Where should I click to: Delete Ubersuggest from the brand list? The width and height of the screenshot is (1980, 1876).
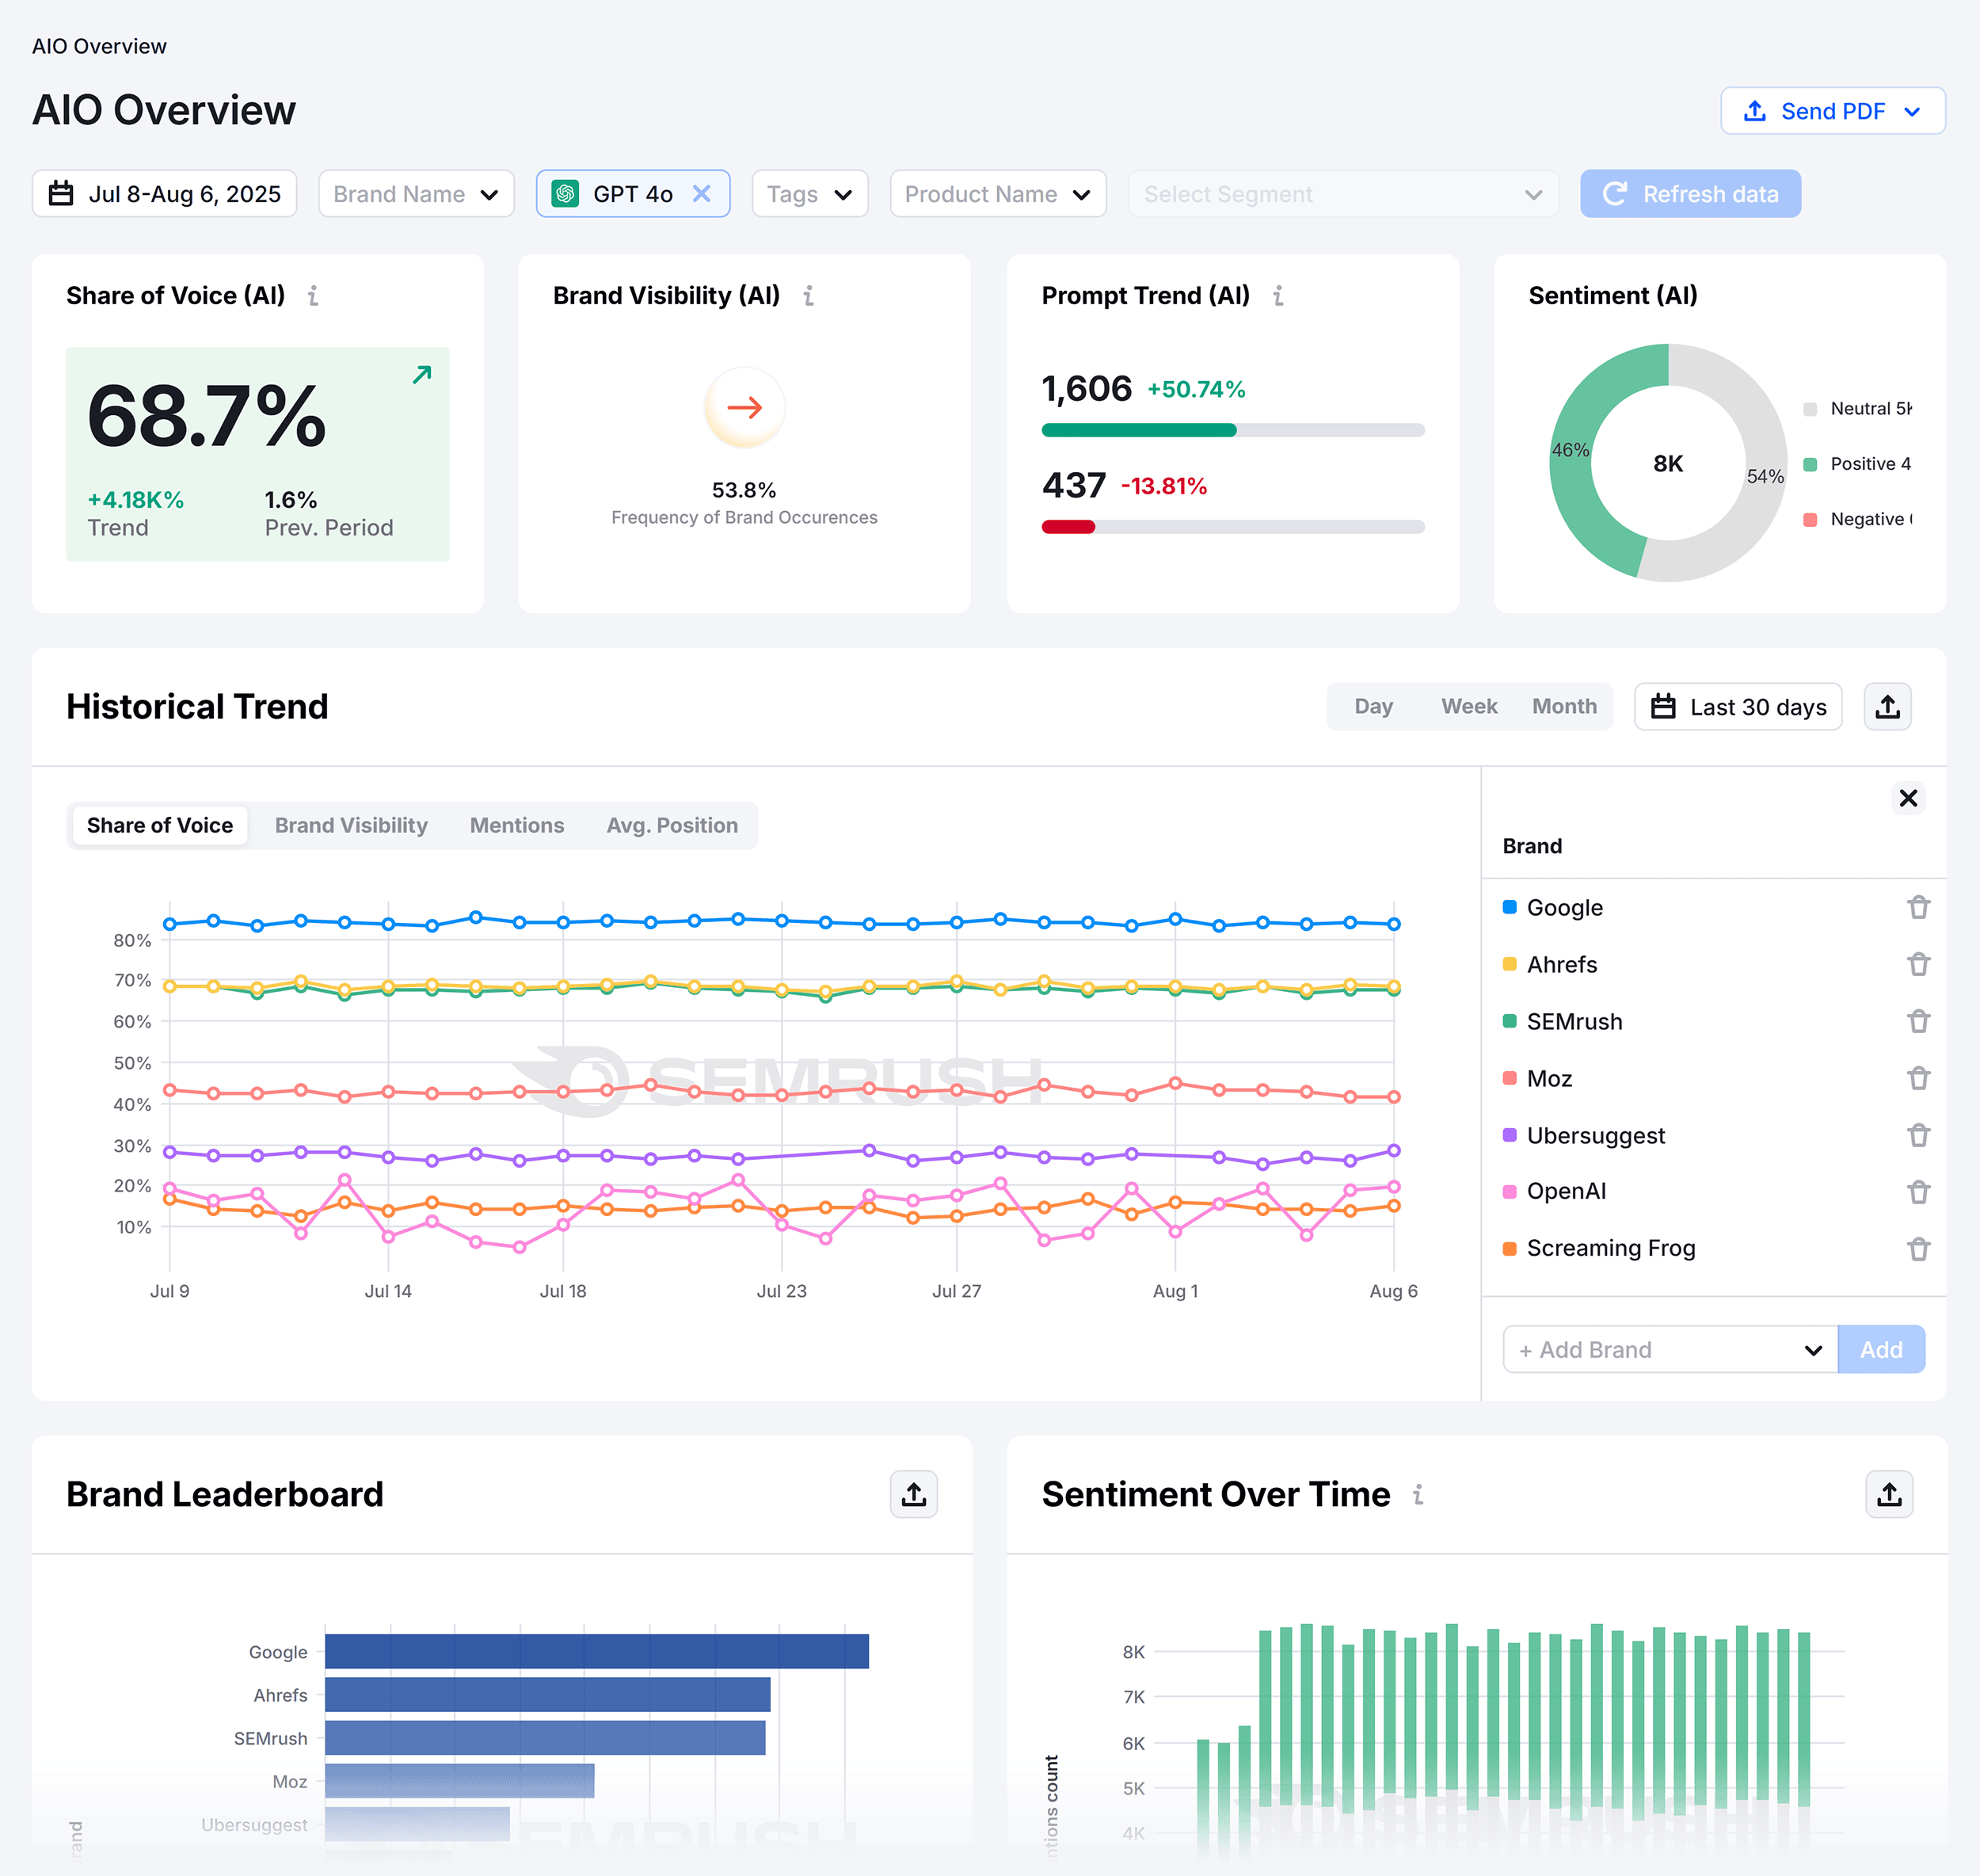pos(1919,1135)
